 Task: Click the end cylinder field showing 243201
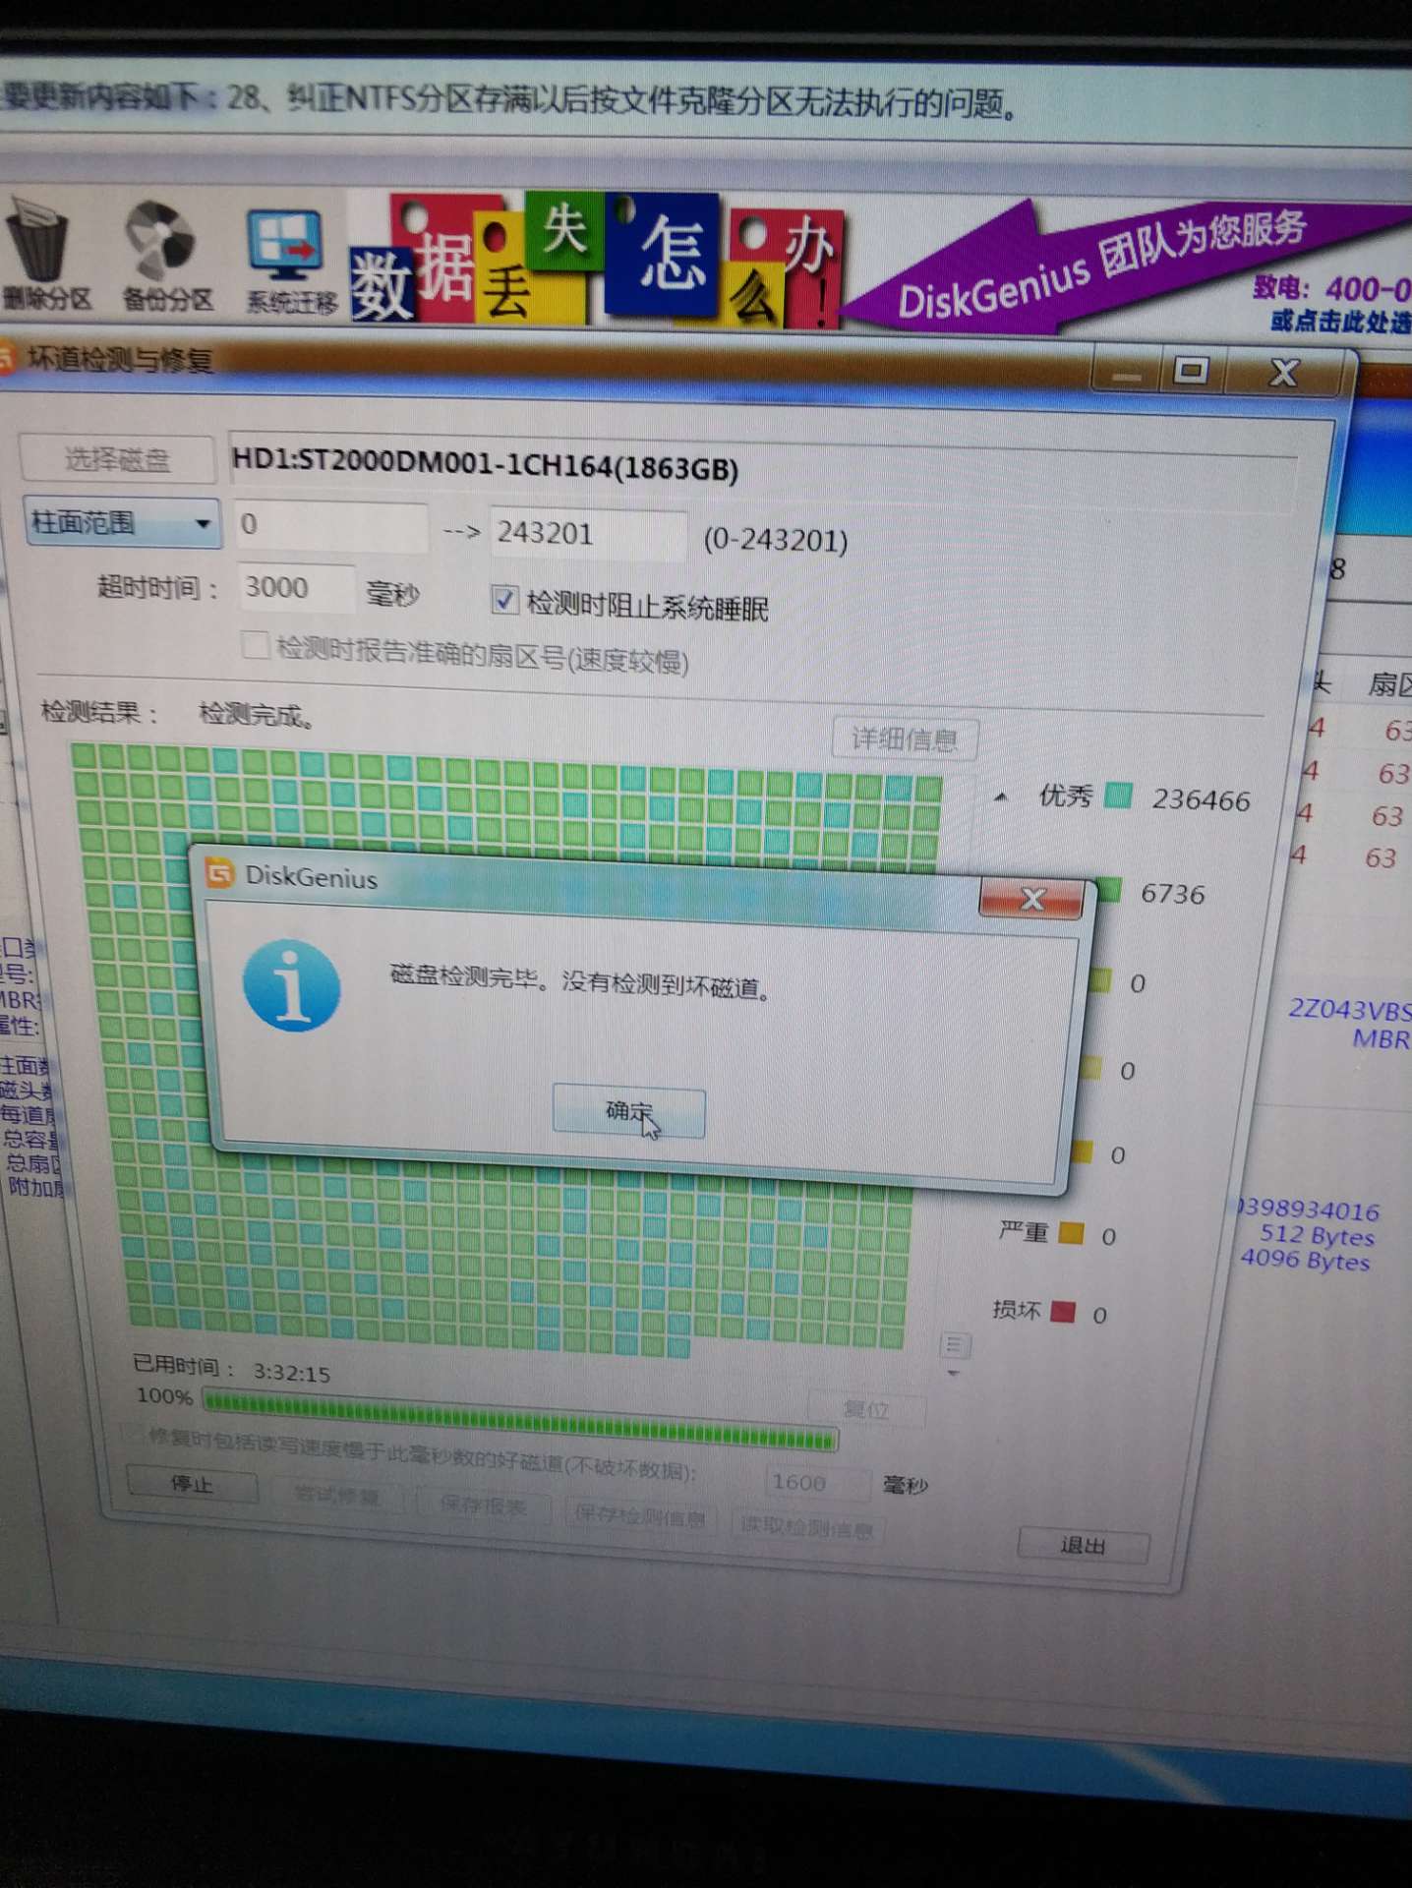pyautogui.click(x=588, y=534)
